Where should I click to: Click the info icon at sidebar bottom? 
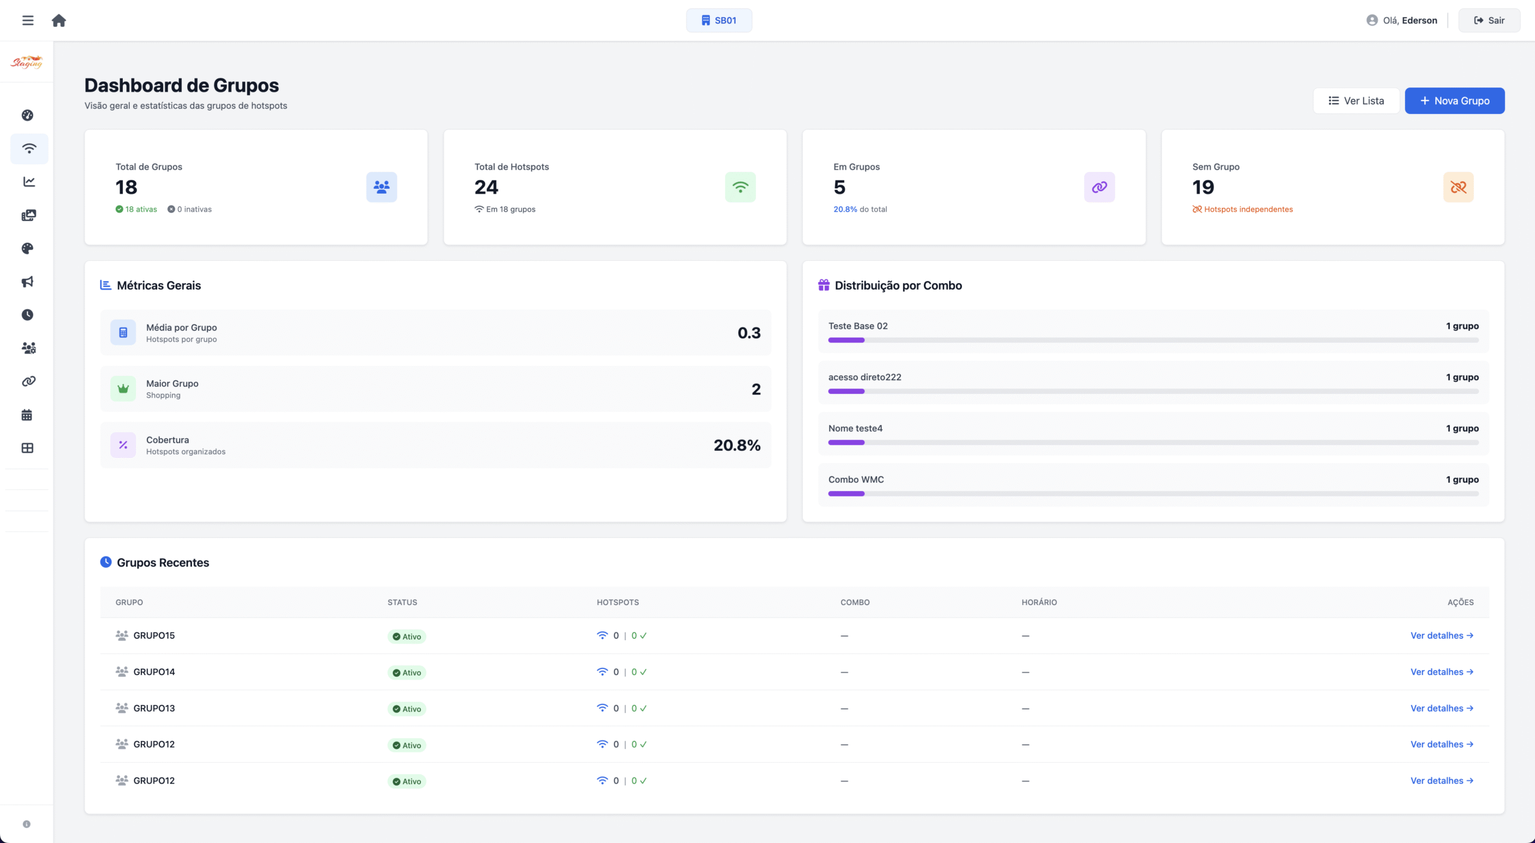(26, 824)
